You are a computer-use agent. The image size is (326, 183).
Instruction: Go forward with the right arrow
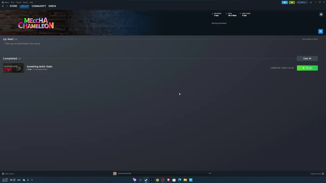(7, 6)
